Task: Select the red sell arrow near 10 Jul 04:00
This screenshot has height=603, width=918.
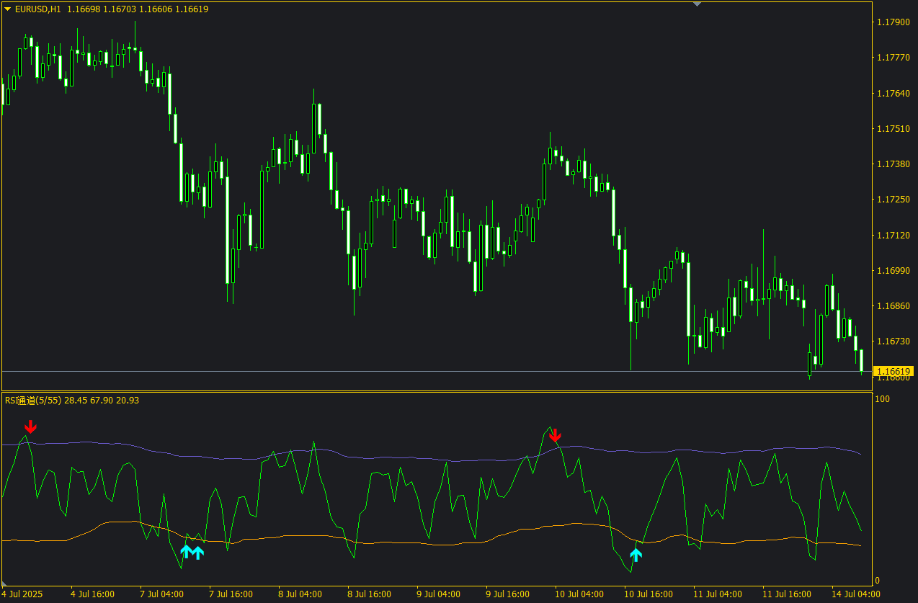Action: coord(554,435)
